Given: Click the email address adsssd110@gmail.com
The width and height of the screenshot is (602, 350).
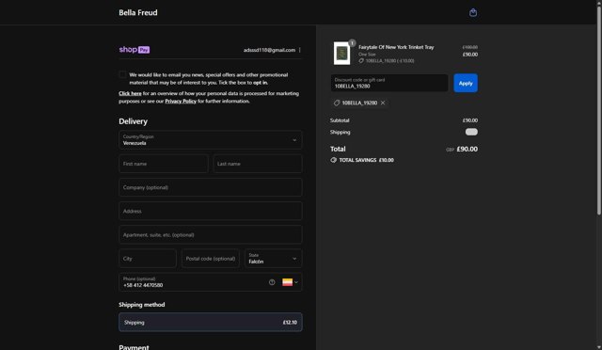Looking at the screenshot, I should (269, 50).
